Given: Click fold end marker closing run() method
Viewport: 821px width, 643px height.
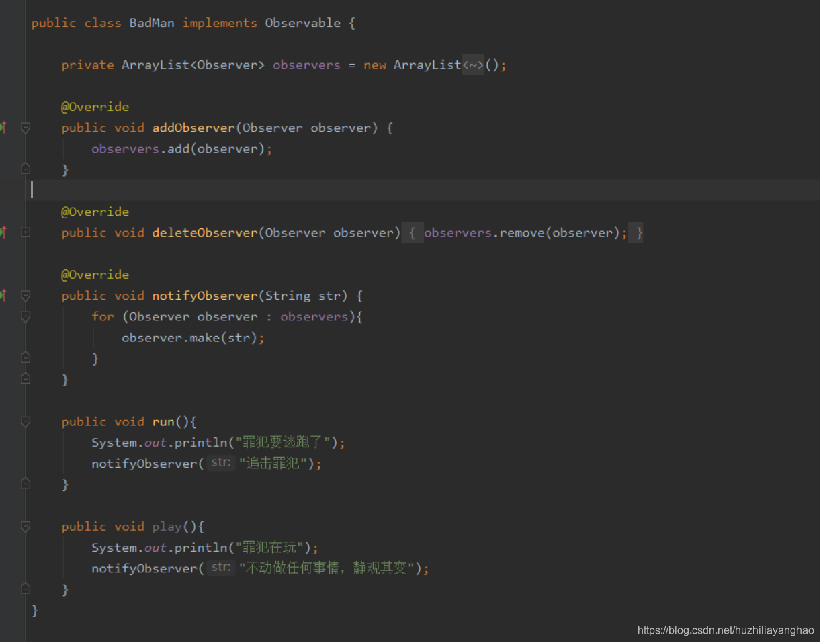Looking at the screenshot, I should click(x=26, y=484).
